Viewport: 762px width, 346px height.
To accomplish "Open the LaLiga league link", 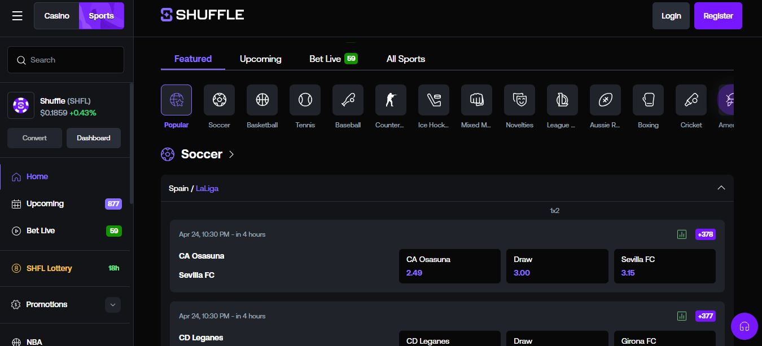I will tap(207, 188).
